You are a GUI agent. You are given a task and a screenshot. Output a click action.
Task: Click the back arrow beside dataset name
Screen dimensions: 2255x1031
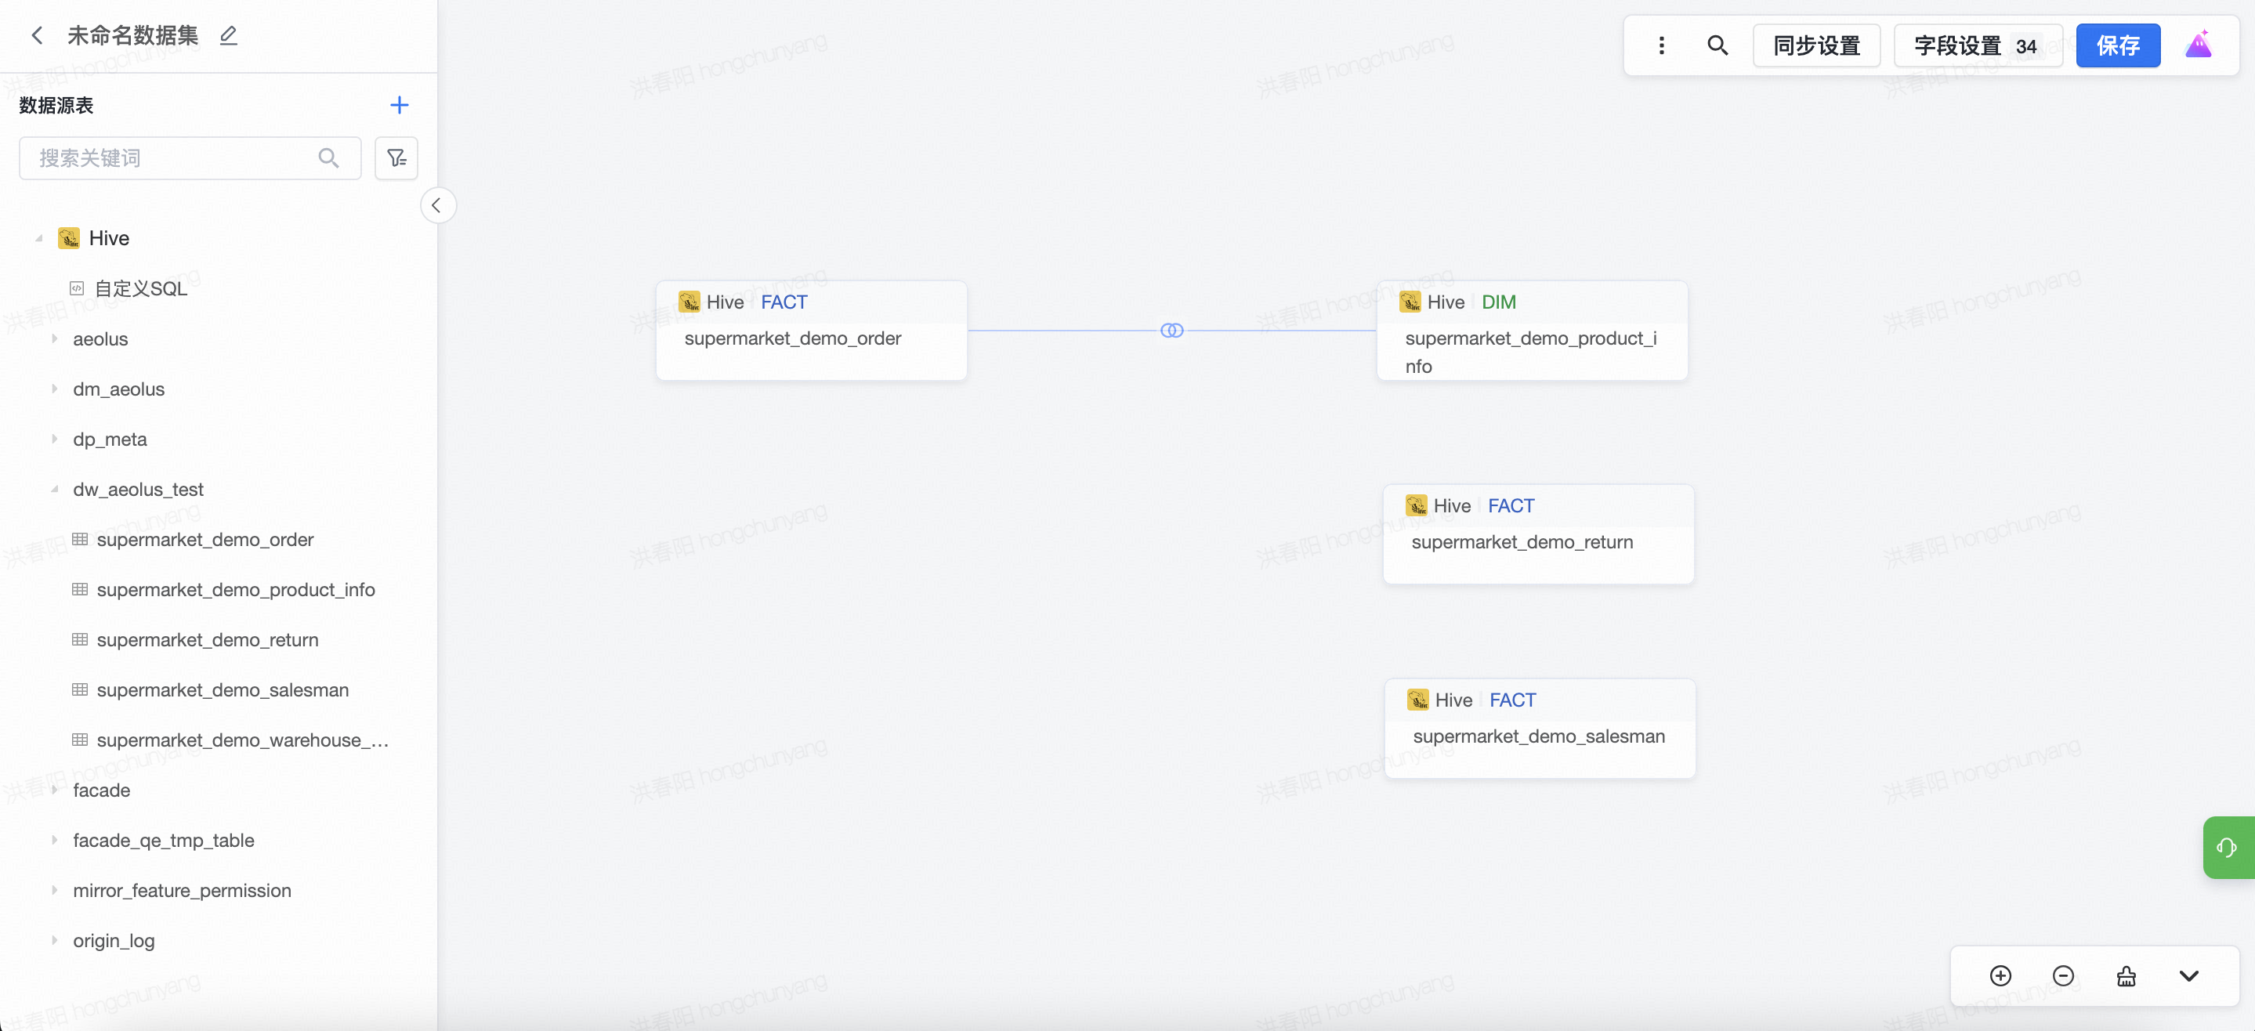(x=37, y=35)
